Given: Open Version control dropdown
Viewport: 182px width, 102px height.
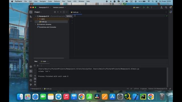Looking at the screenshot, I should click(59, 7).
